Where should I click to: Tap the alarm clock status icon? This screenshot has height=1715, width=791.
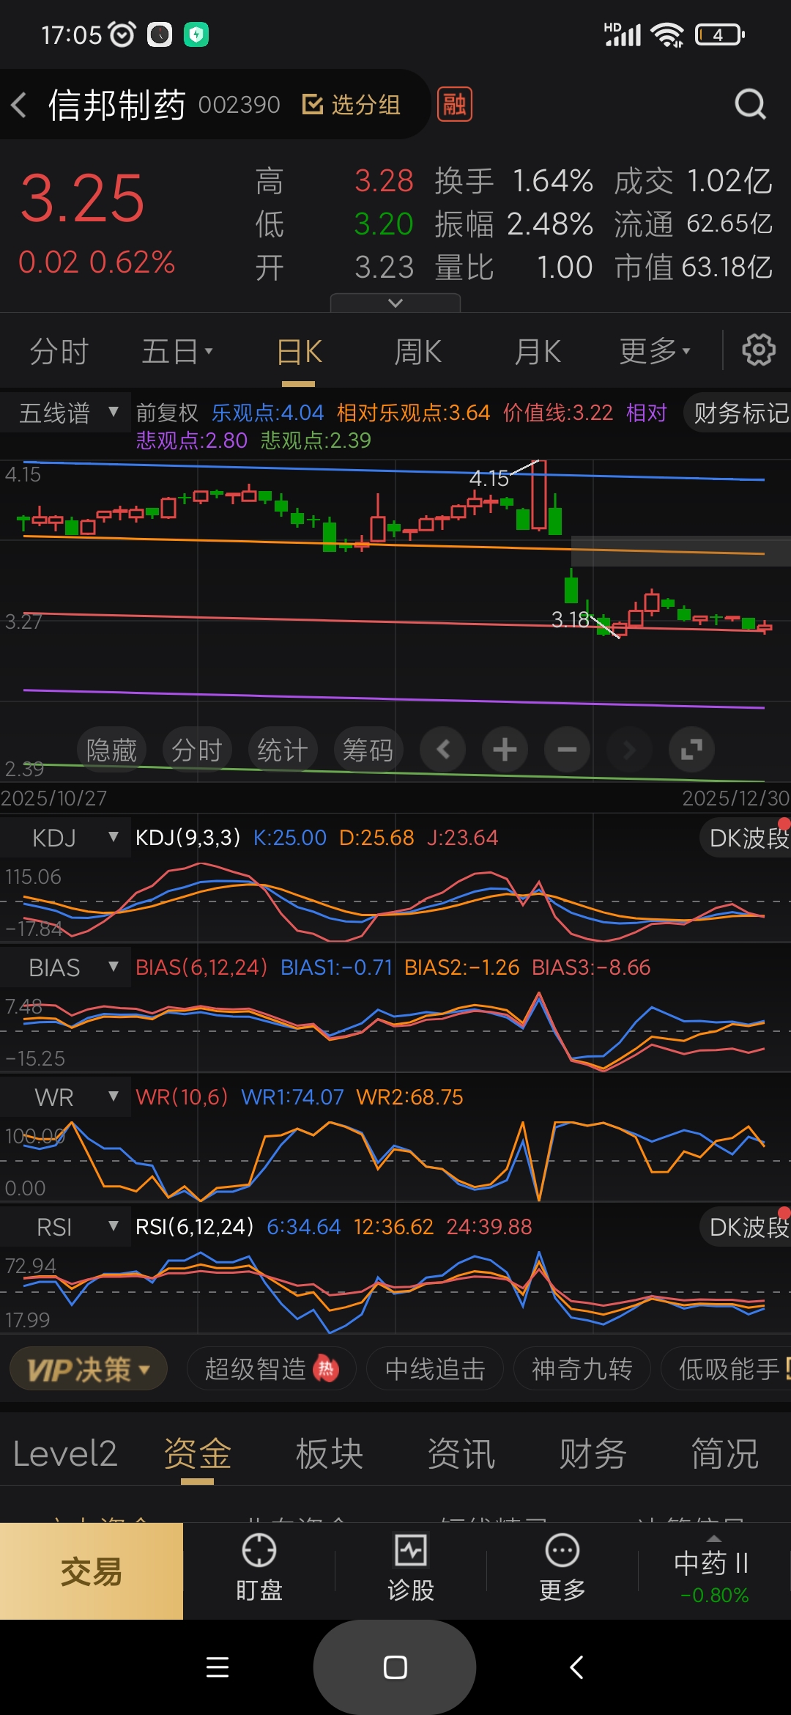pos(122,34)
